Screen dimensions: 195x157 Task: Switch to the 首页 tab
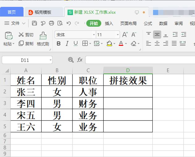pyautogui.click(x=12, y=12)
